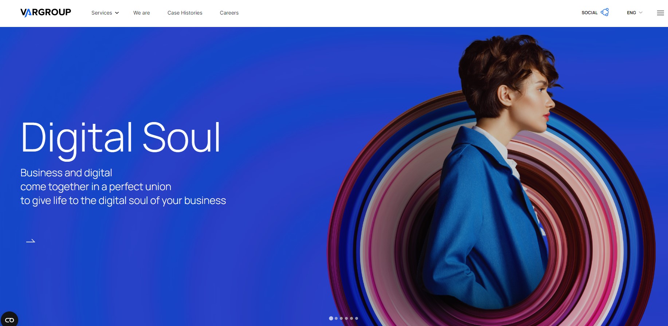
Task: Go to the Careers page
Action: point(229,13)
